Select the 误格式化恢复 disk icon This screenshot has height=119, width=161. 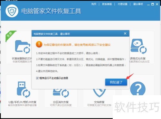(139, 46)
